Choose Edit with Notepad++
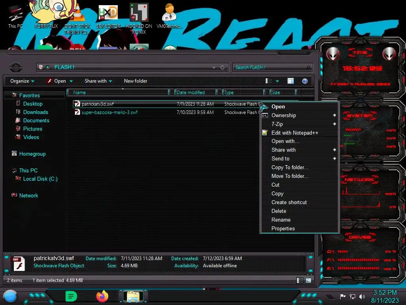This screenshot has width=406, height=305. (300, 133)
